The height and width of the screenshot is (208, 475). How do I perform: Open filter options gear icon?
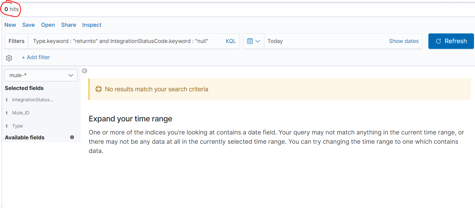(9, 58)
